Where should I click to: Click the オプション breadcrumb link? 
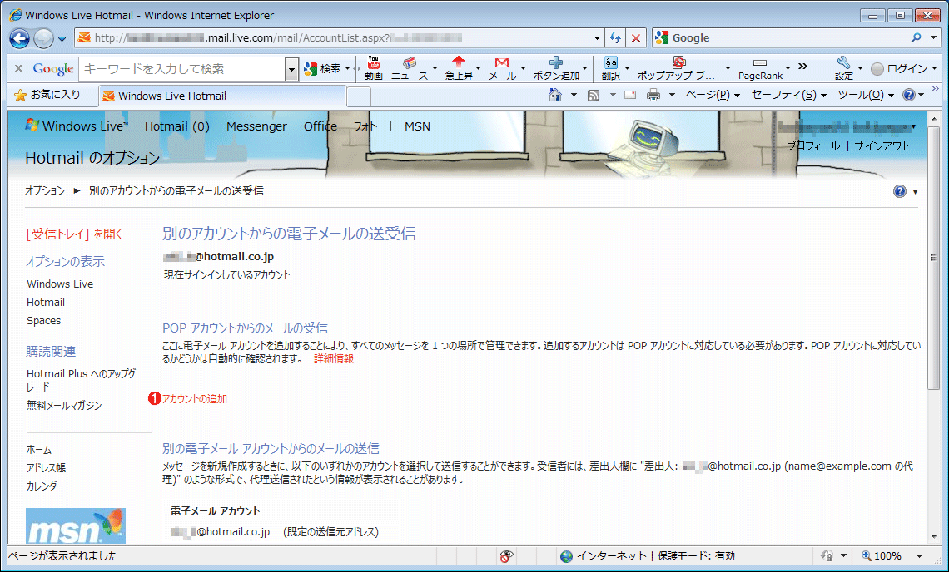coord(45,191)
